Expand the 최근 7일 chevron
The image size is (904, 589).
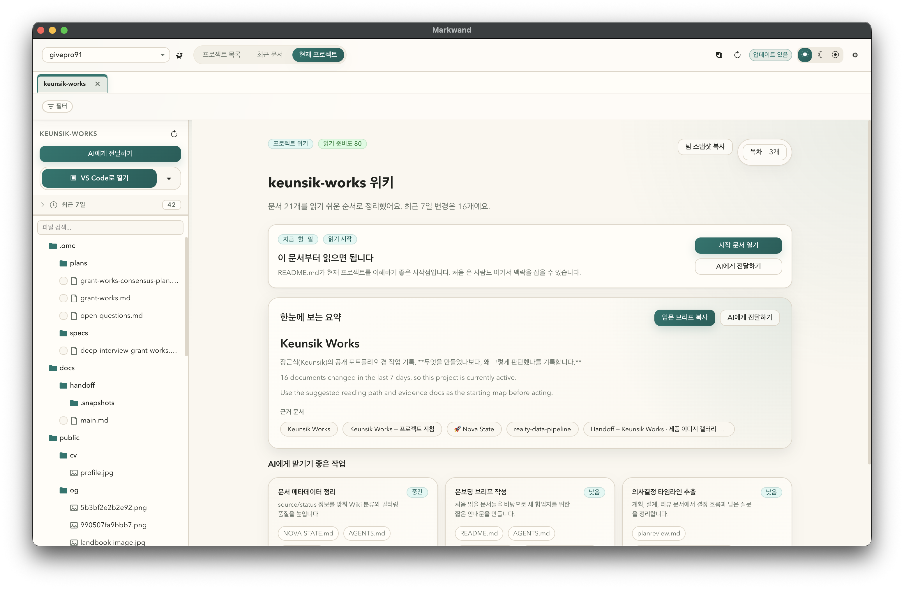click(x=42, y=205)
